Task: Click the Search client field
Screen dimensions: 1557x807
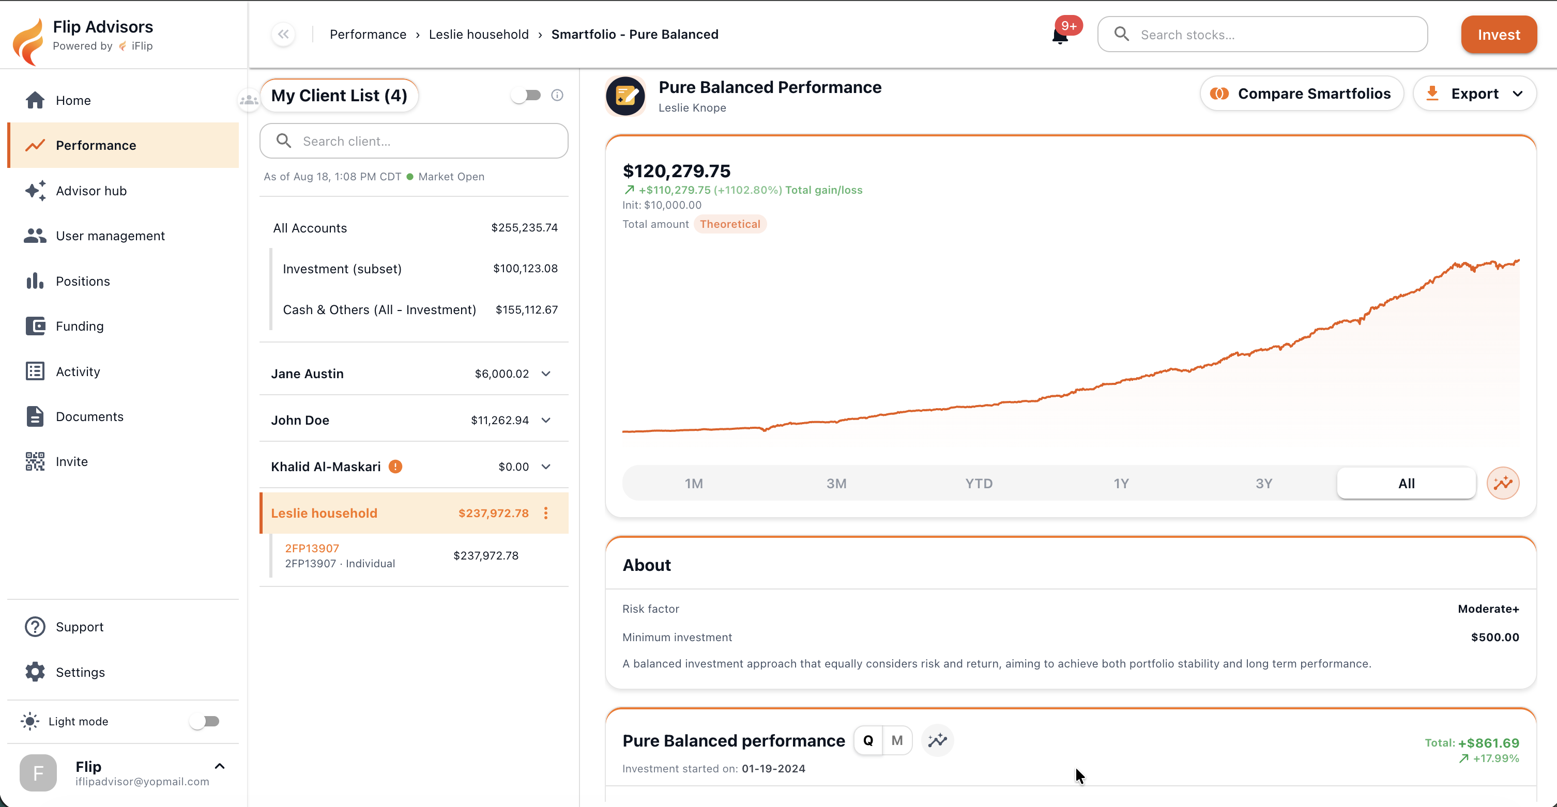Action: [x=414, y=141]
